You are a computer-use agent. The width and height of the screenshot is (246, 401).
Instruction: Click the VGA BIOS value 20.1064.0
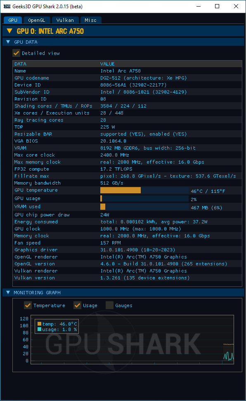(113, 141)
